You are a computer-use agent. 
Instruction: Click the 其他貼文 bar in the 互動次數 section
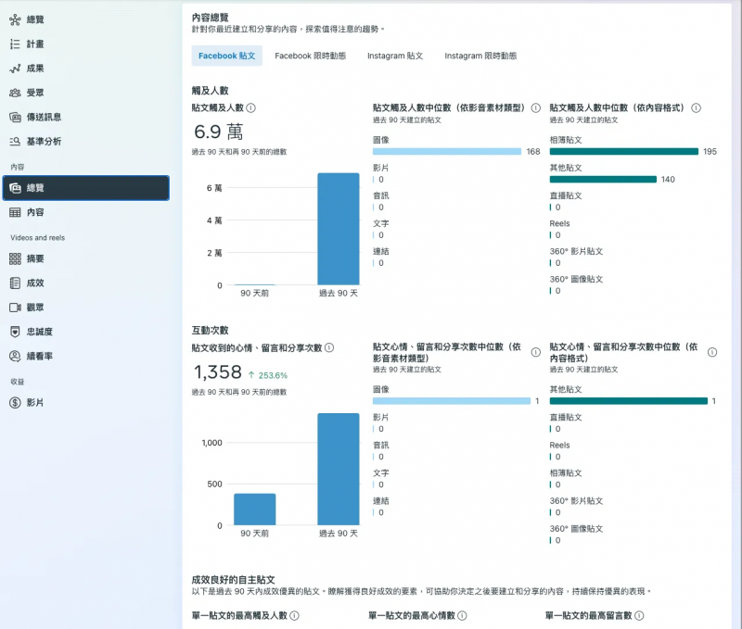629,401
